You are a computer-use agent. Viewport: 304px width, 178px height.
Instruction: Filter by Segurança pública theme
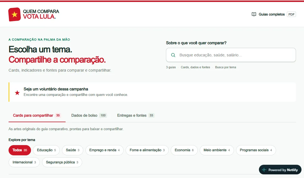[x=62, y=162]
